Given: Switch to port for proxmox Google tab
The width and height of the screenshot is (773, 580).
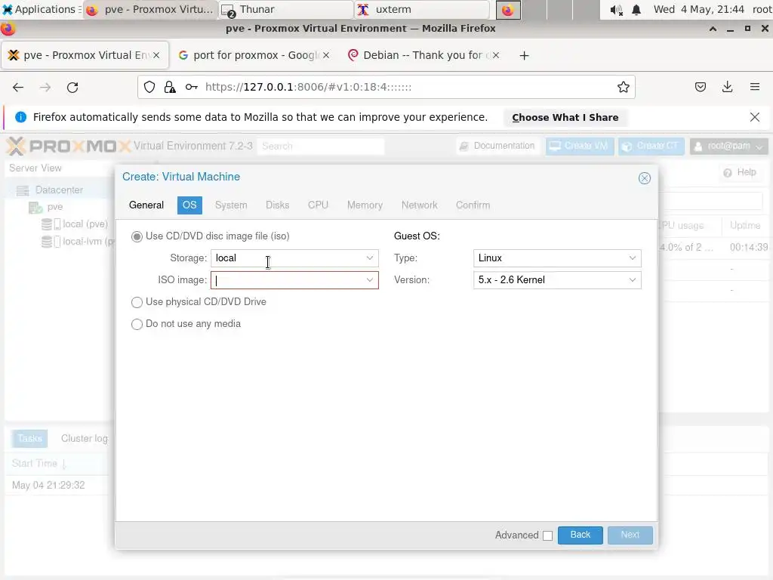Looking at the screenshot, I should [255, 55].
